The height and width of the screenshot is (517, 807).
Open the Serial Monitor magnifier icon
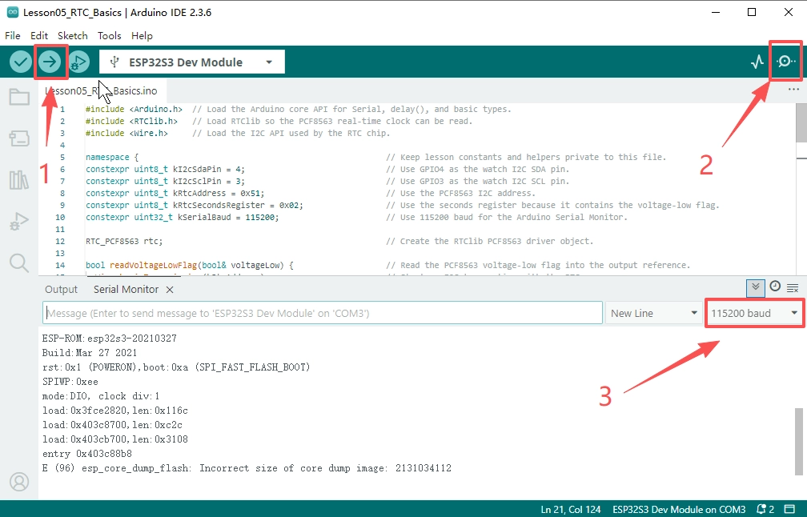786,62
